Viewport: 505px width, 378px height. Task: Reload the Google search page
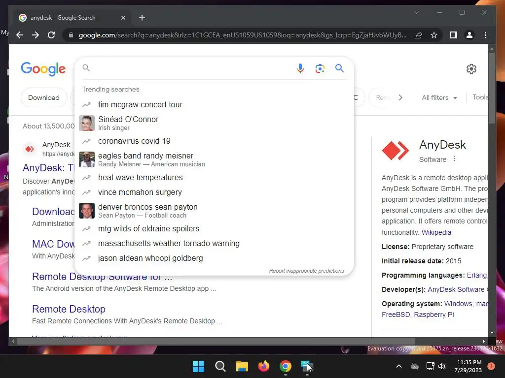[x=51, y=35]
